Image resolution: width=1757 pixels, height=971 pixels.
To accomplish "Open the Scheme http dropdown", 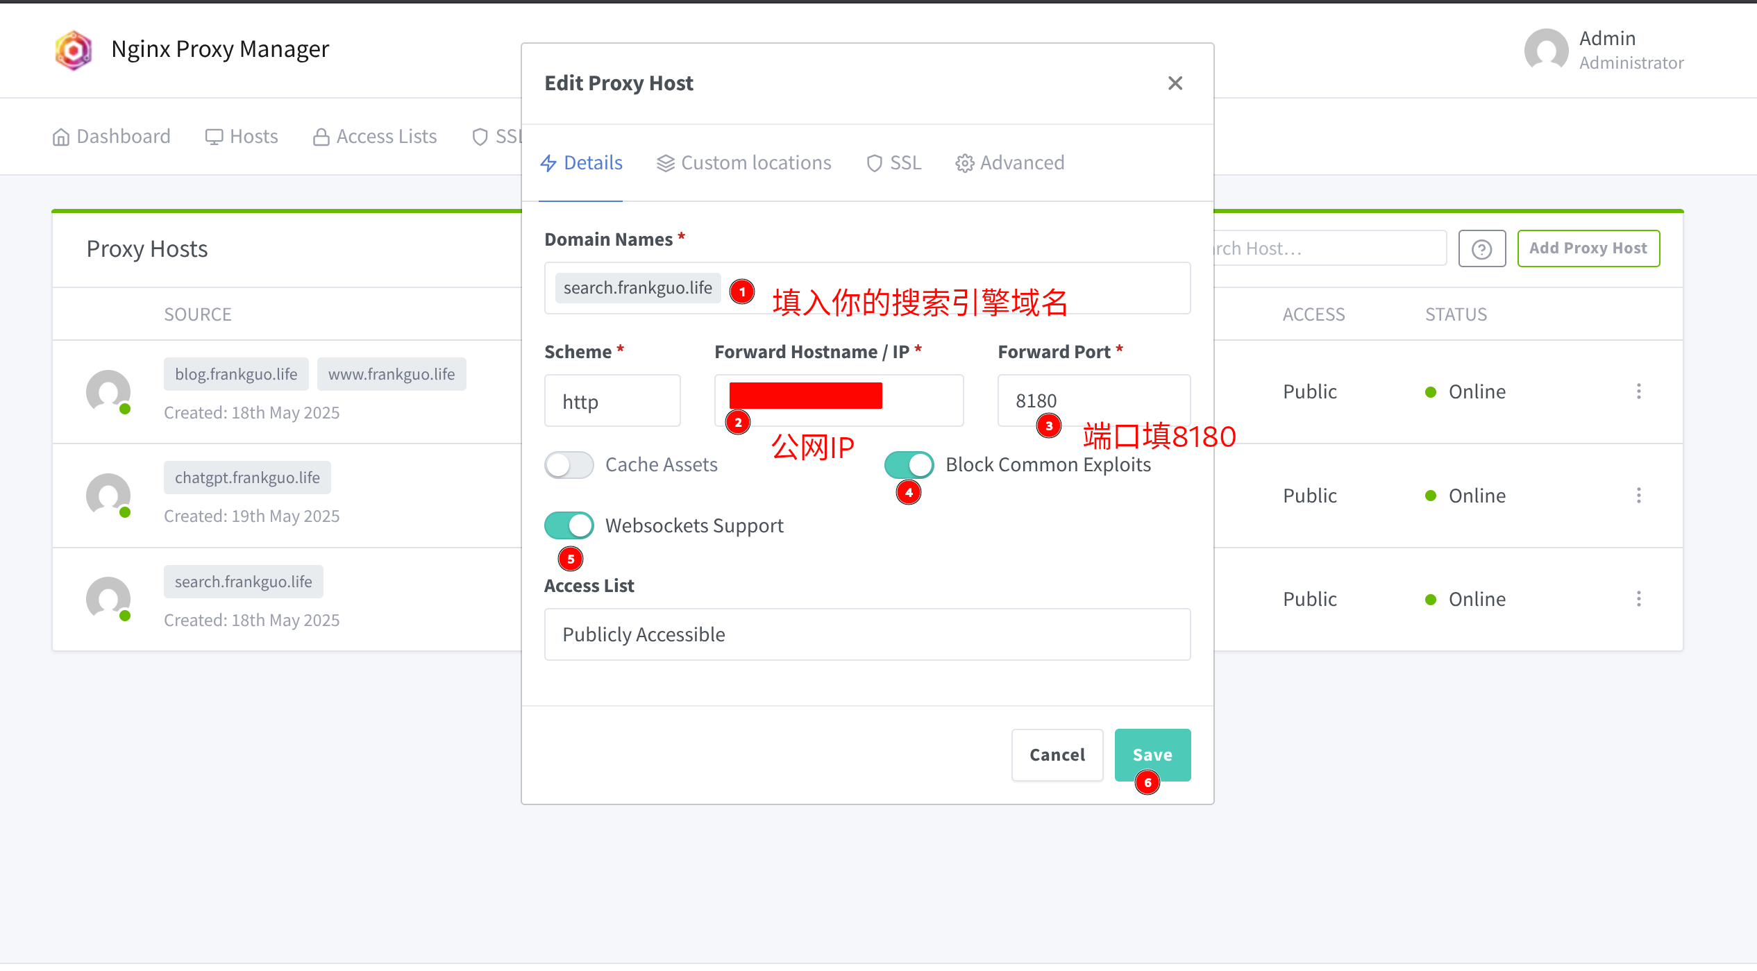I will pyautogui.click(x=612, y=401).
